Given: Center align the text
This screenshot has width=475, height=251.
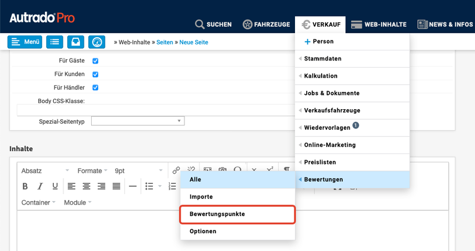Looking at the screenshot, I should (x=87, y=186).
